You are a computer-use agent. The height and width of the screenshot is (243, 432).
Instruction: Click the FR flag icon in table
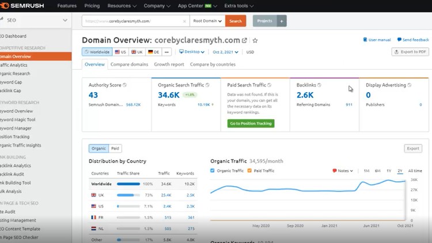94,218
